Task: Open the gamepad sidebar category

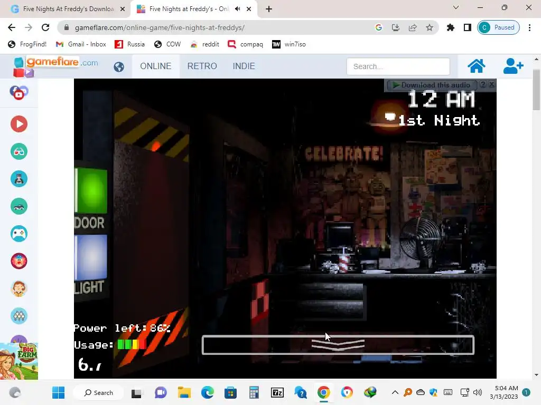Action: click(19, 234)
